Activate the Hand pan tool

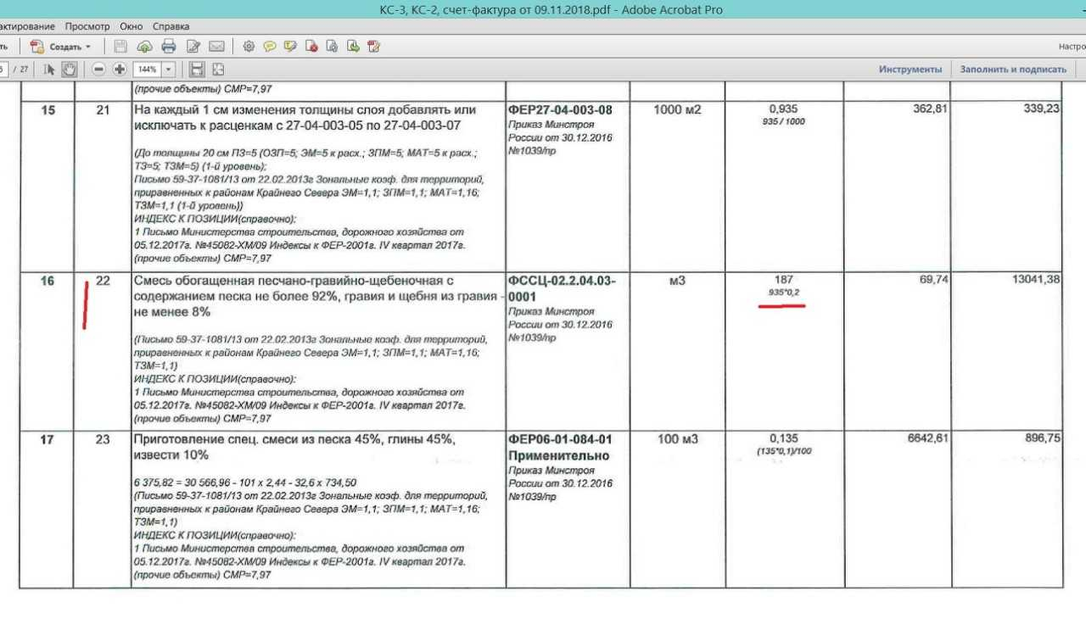(x=70, y=70)
